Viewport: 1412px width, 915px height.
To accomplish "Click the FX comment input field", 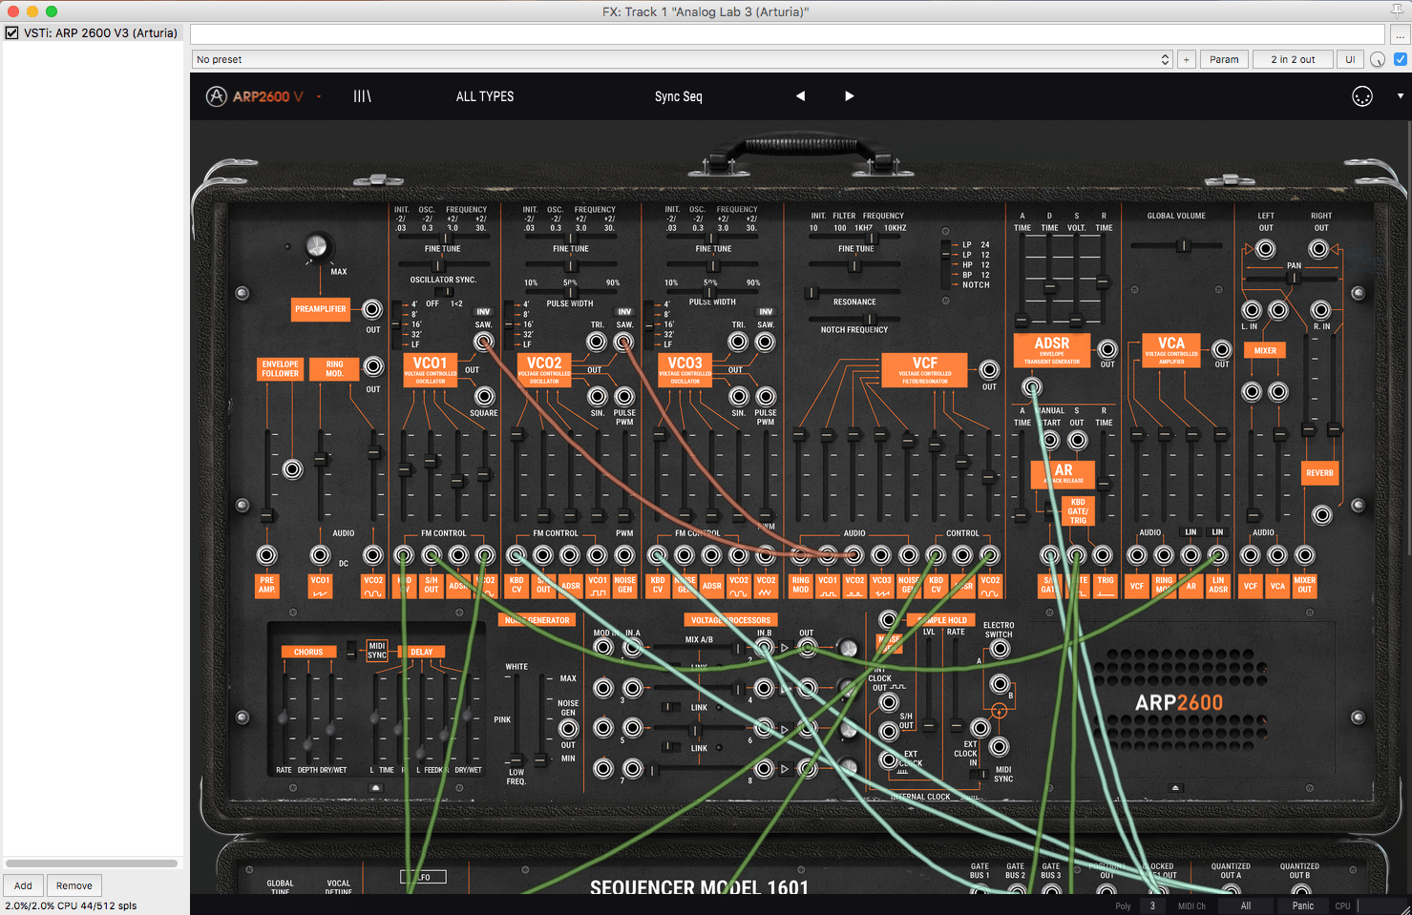I will pyautogui.click(x=788, y=34).
